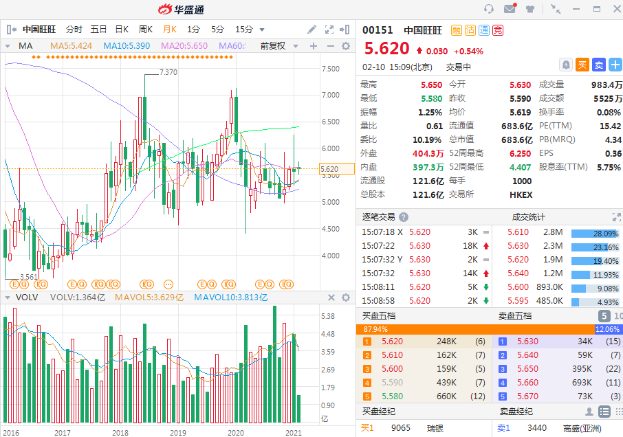
Task: Click the Stock Connect (通) tag icon
Action: coord(484,30)
